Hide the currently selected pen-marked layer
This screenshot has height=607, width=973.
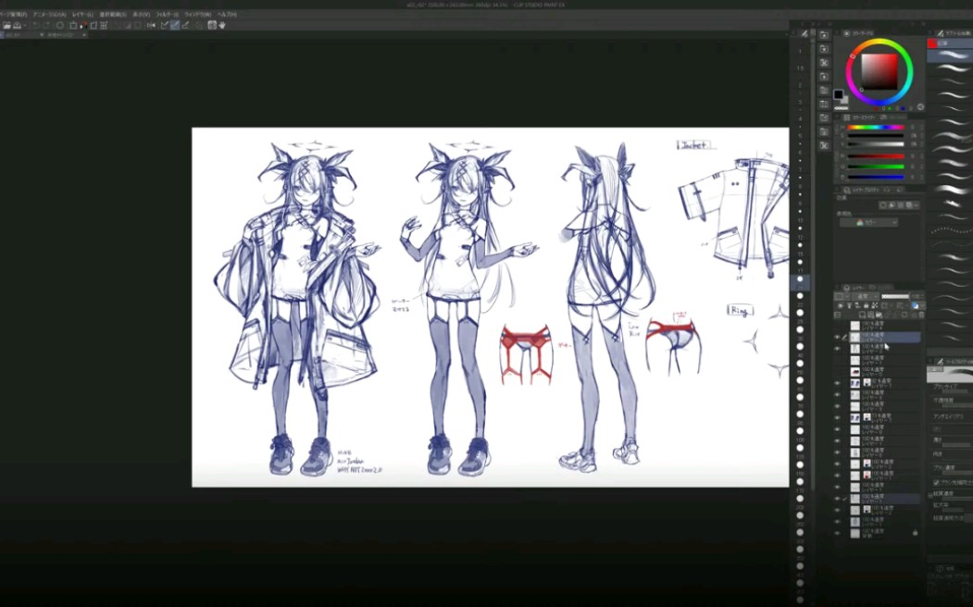837,338
